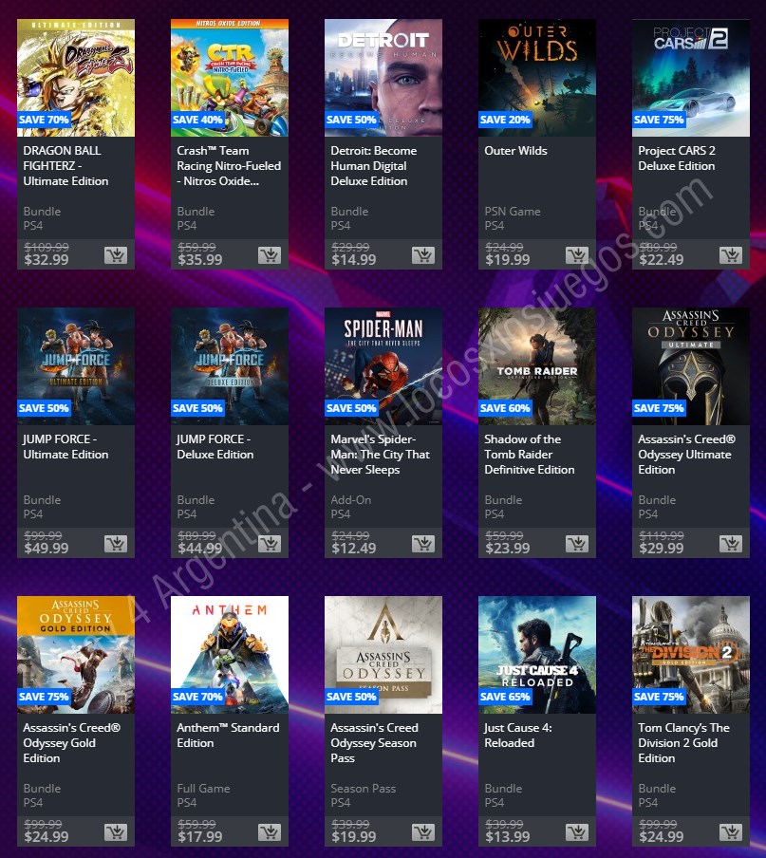
Task: Add Shadow of the Tomb Raider to cart
Action: click(577, 543)
